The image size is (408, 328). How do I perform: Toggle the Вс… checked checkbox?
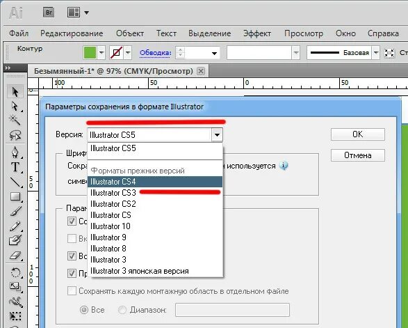coord(72,256)
